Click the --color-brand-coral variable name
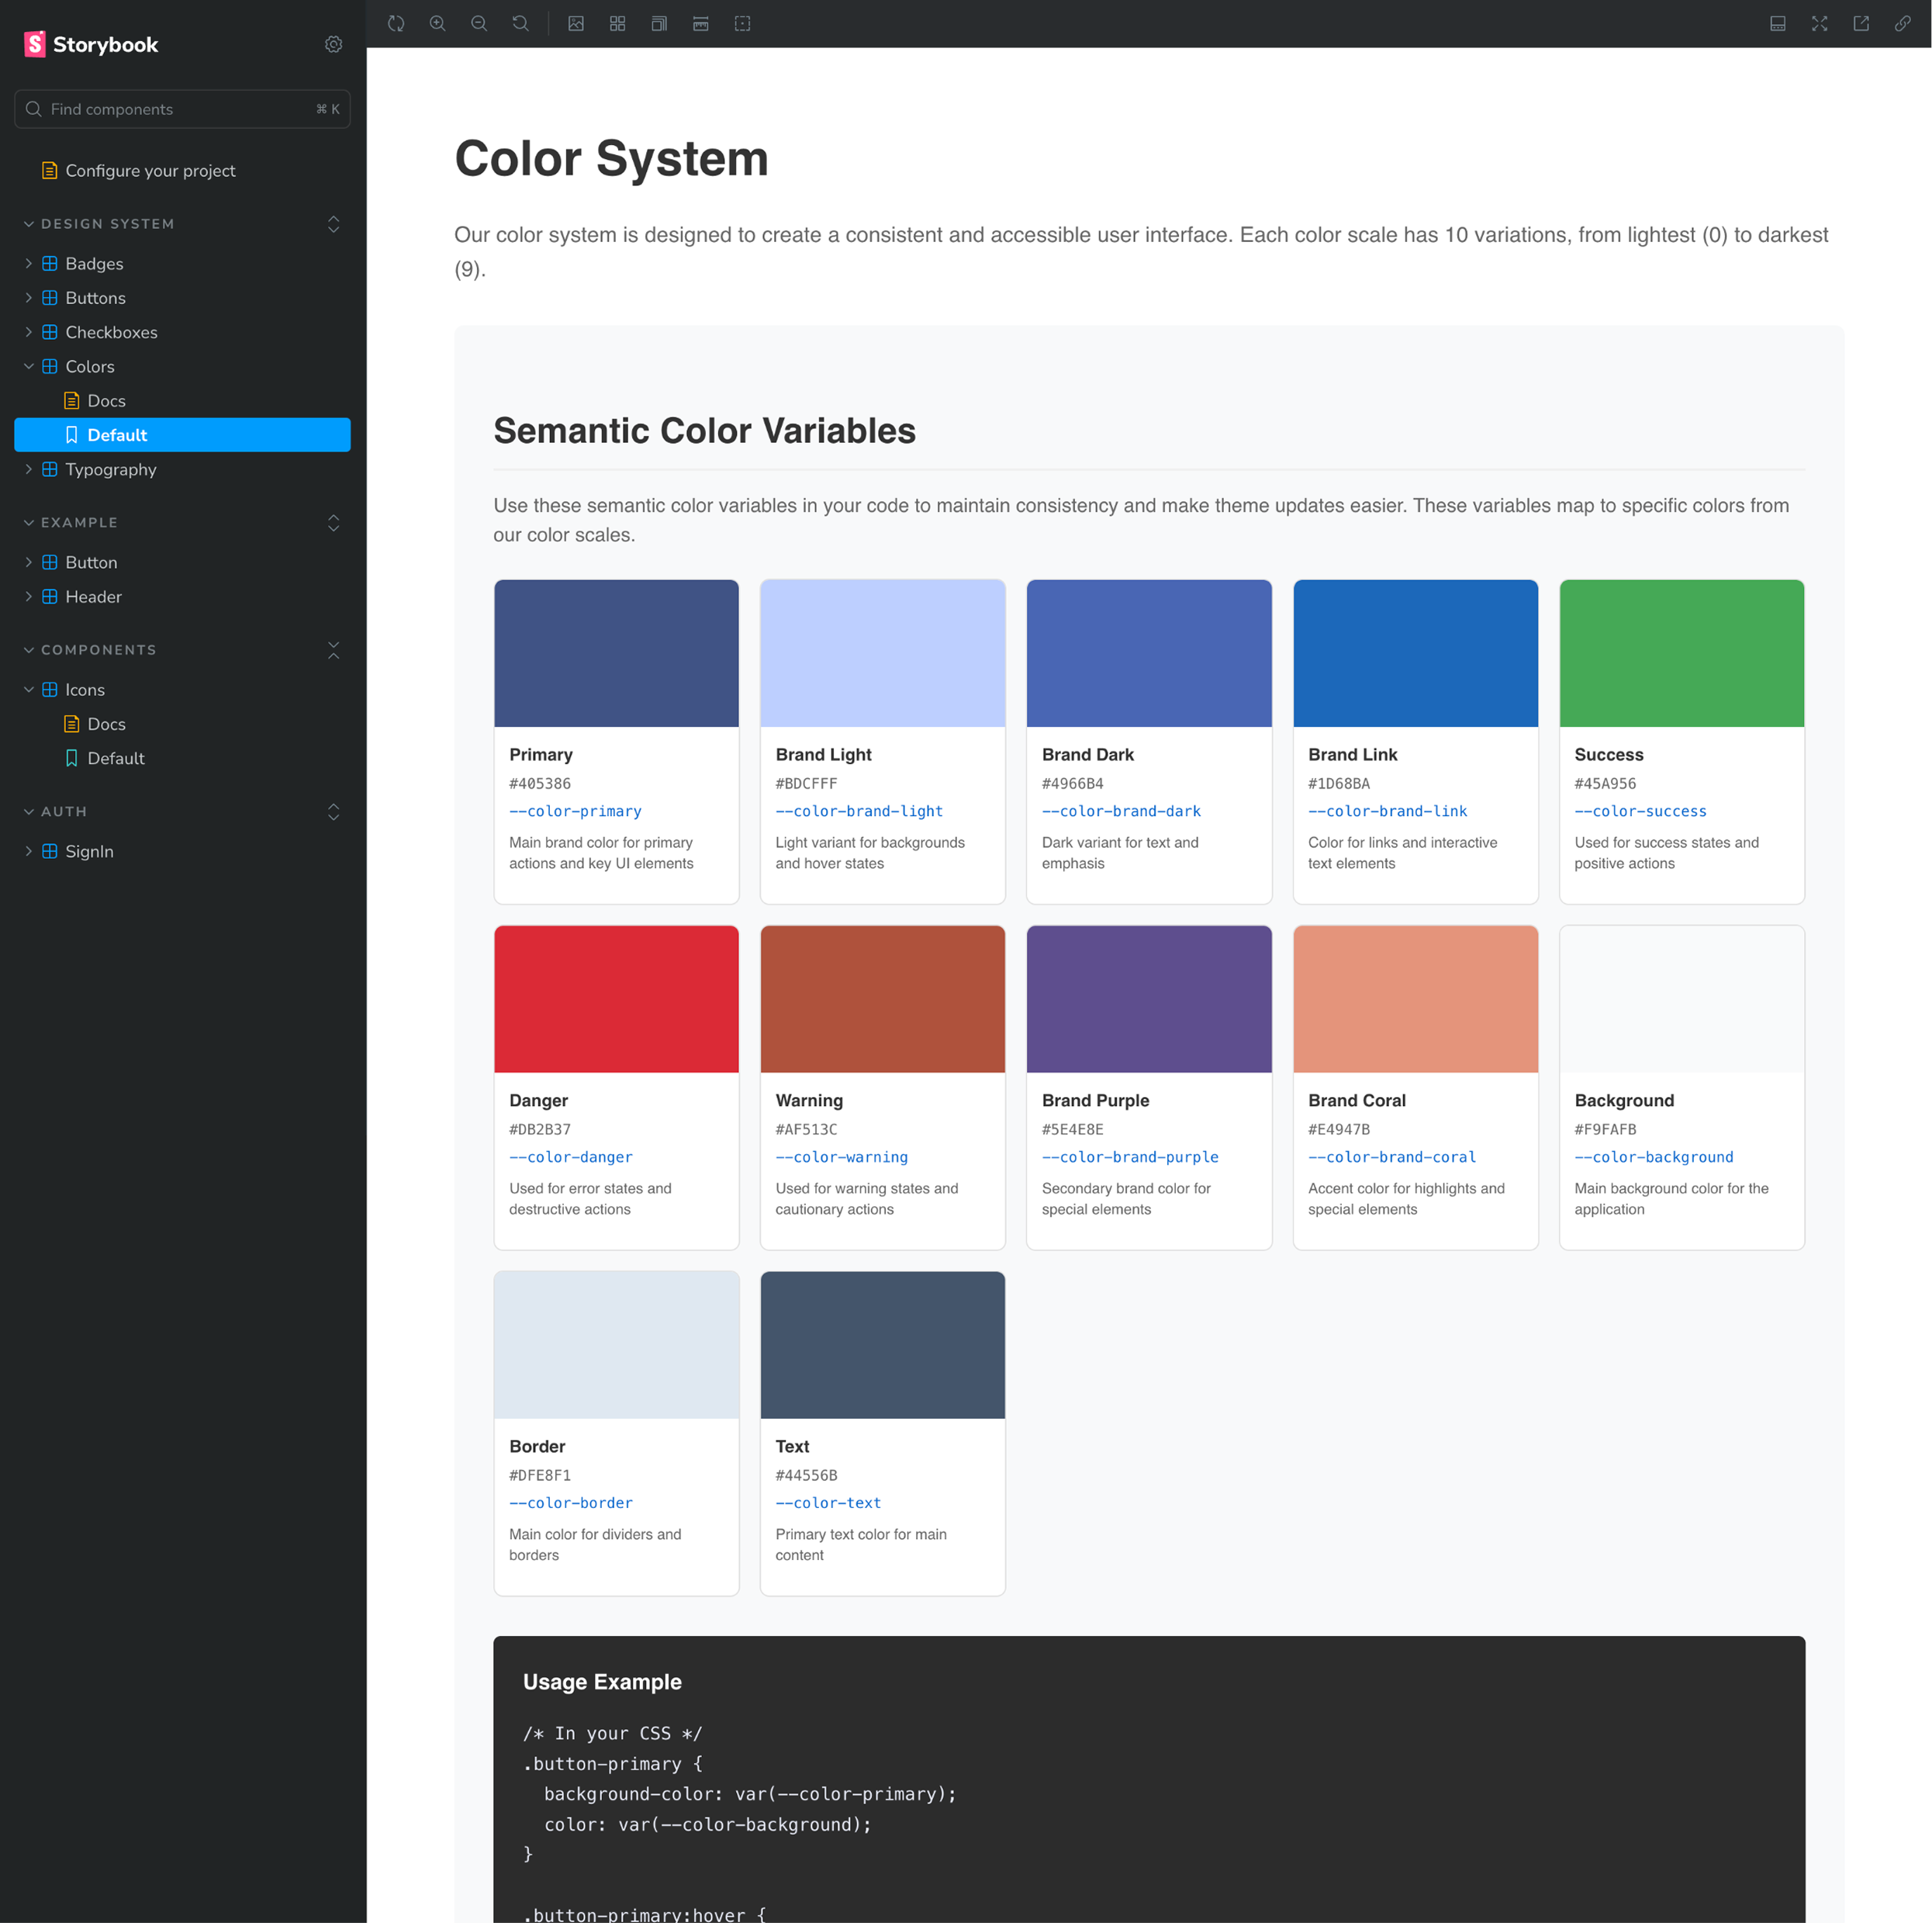 coord(1392,1157)
